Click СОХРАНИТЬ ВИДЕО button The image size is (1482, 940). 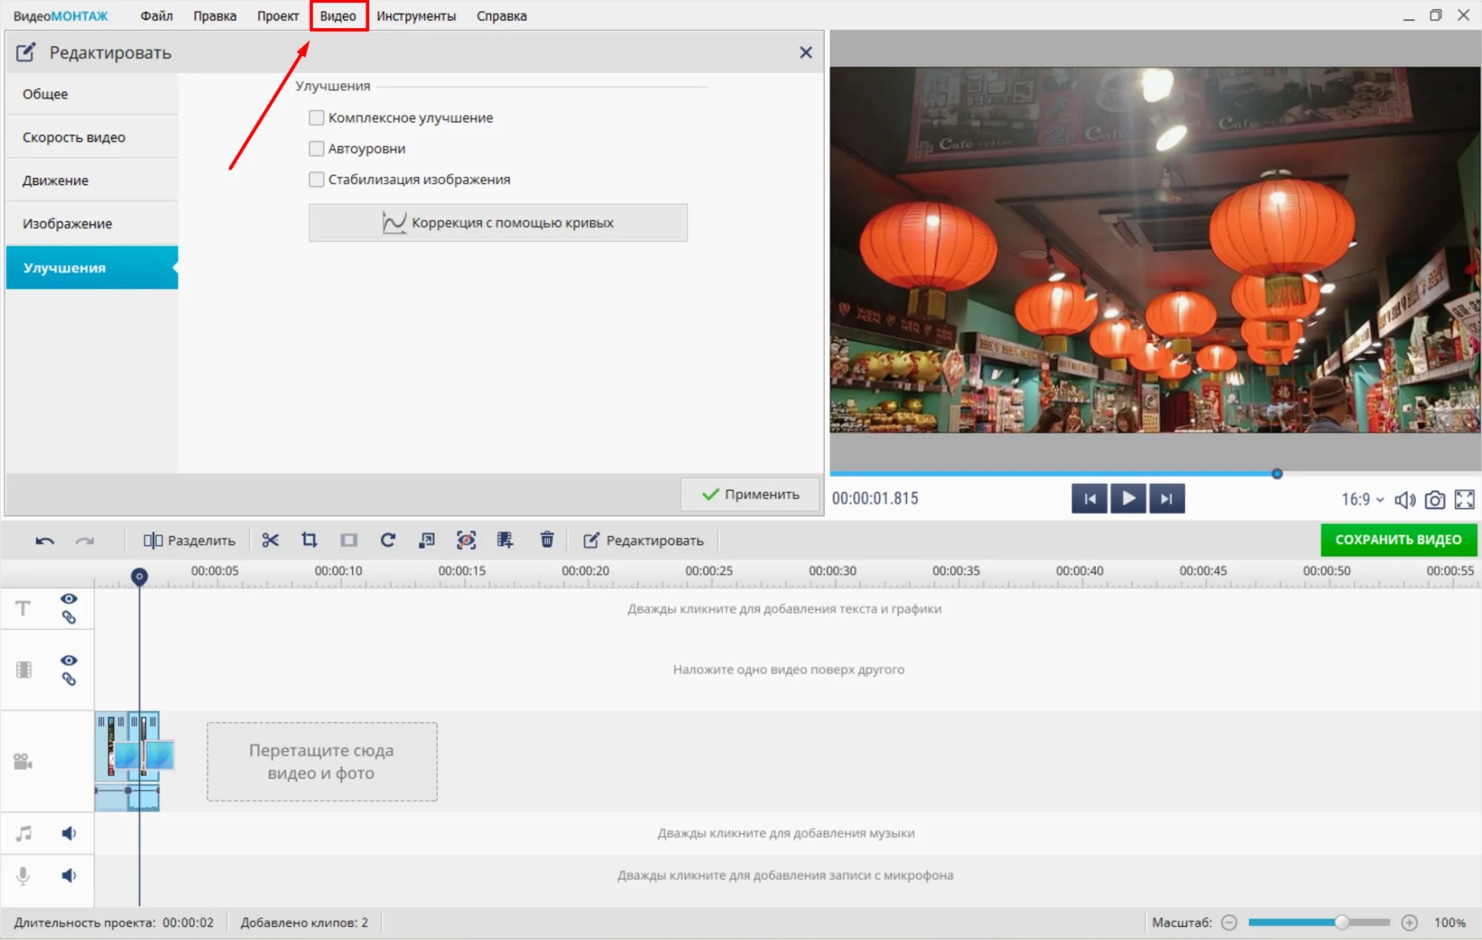click(x=1398, y=540)
